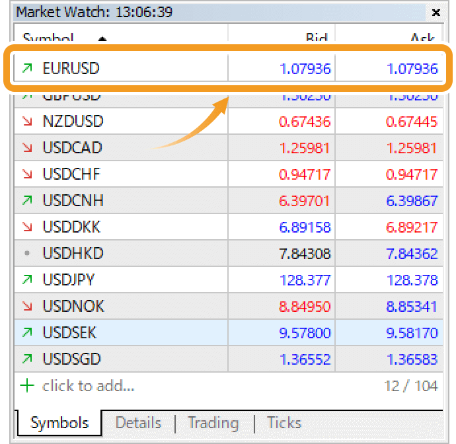Screen dimensions: 456x444
Task: Click USDHKD ask value 7.84362
Action: tap(412, 254)
